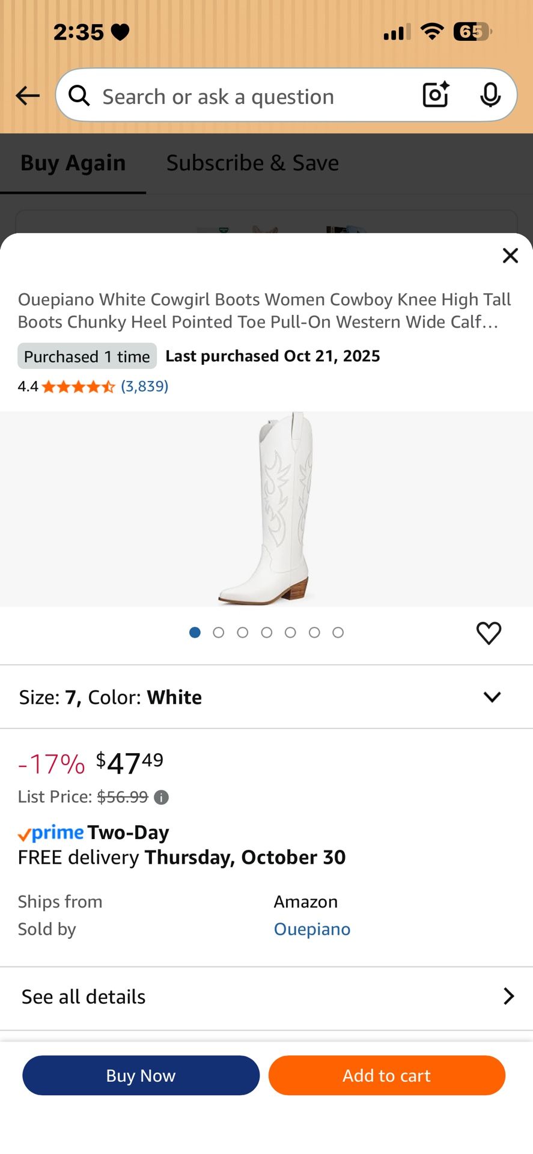Viewport: 533px width, 1154px height.
Task: Select the last carousel pagination dot
Action: 338,632
